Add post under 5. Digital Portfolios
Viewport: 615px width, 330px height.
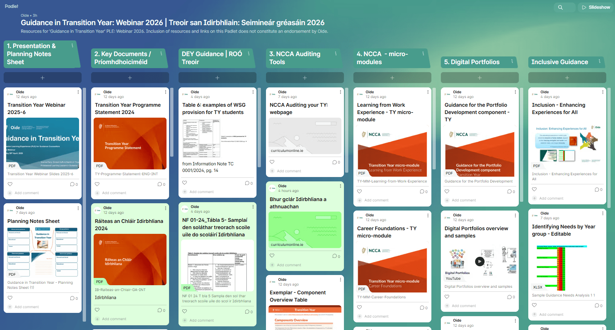pos(480,78)
